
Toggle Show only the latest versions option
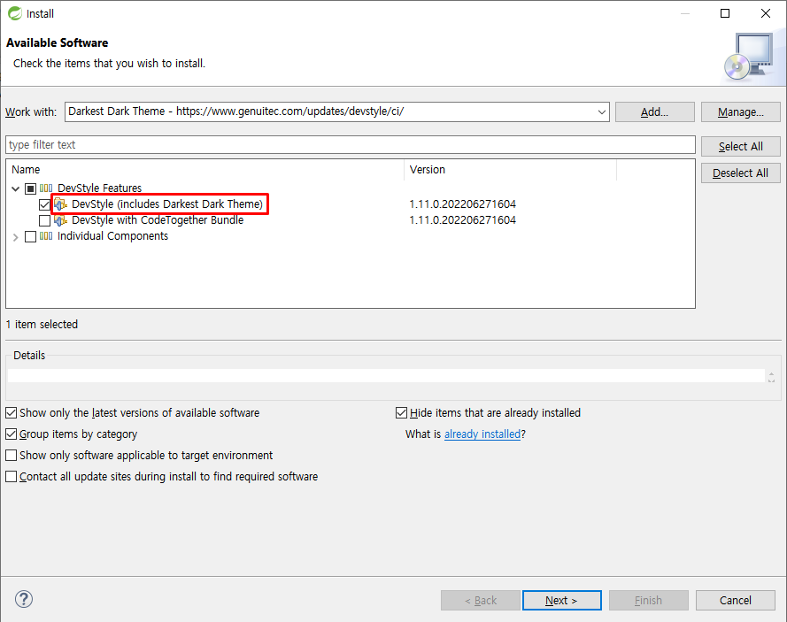point(11,413)
